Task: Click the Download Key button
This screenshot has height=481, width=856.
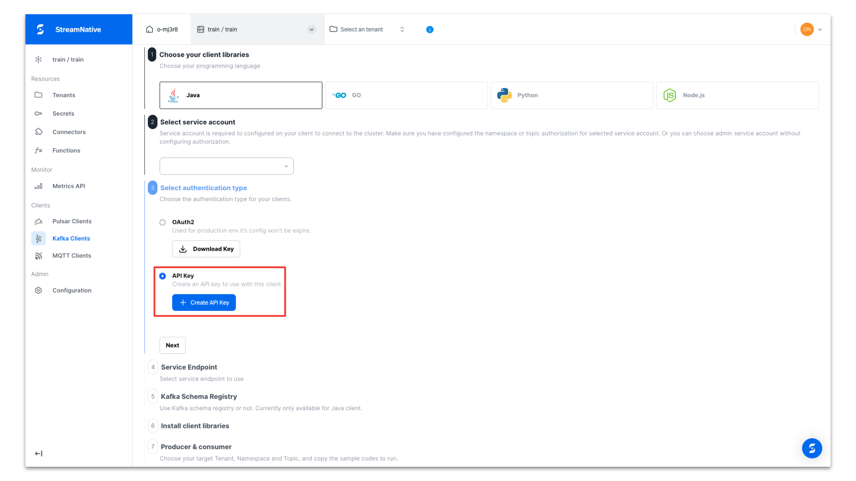Action: pyautogui.click(x=206, y=249)
